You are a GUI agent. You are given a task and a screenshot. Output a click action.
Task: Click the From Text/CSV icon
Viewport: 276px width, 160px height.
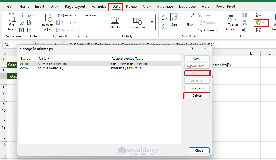coord(22,15)
